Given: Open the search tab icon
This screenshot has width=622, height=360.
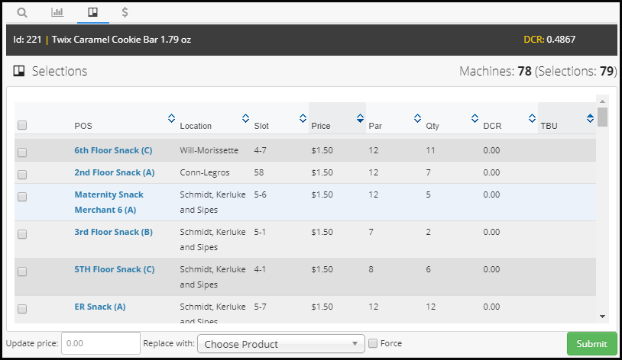Looking at the screenshot, I should [22, 13].
